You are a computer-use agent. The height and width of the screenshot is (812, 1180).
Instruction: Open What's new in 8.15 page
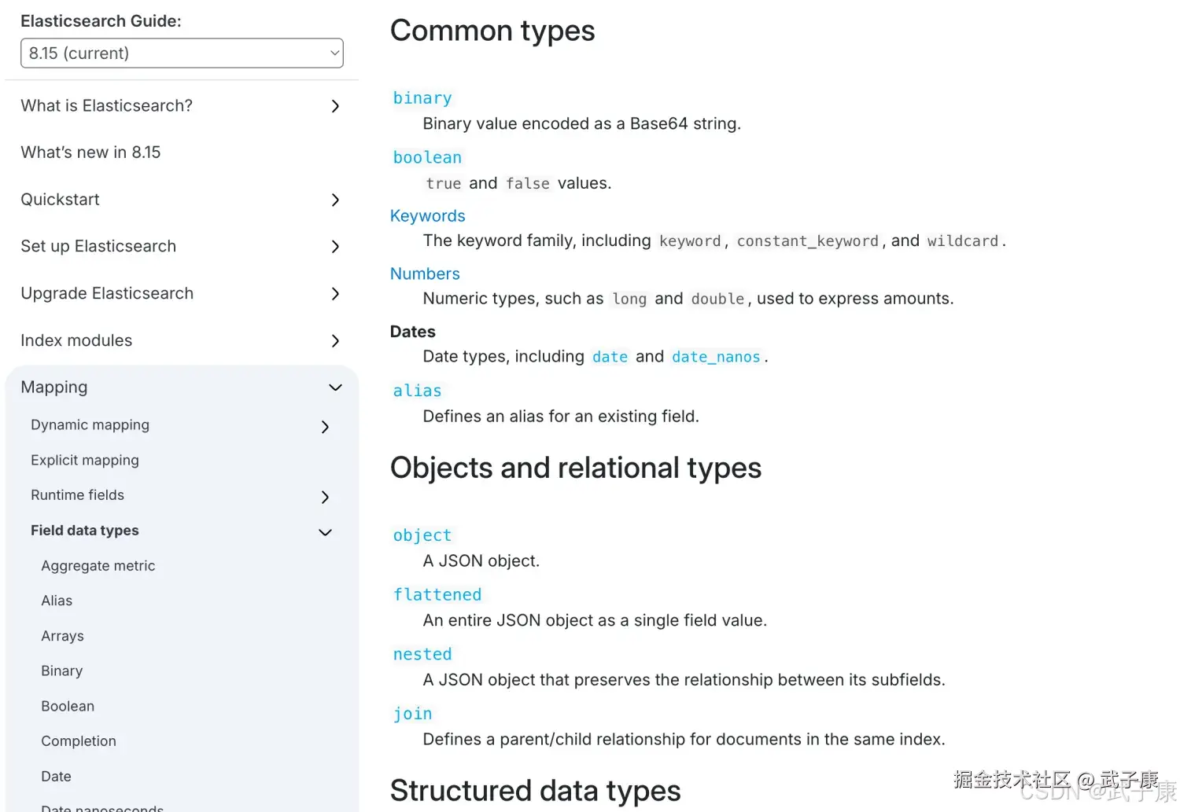tap(90, 152)
